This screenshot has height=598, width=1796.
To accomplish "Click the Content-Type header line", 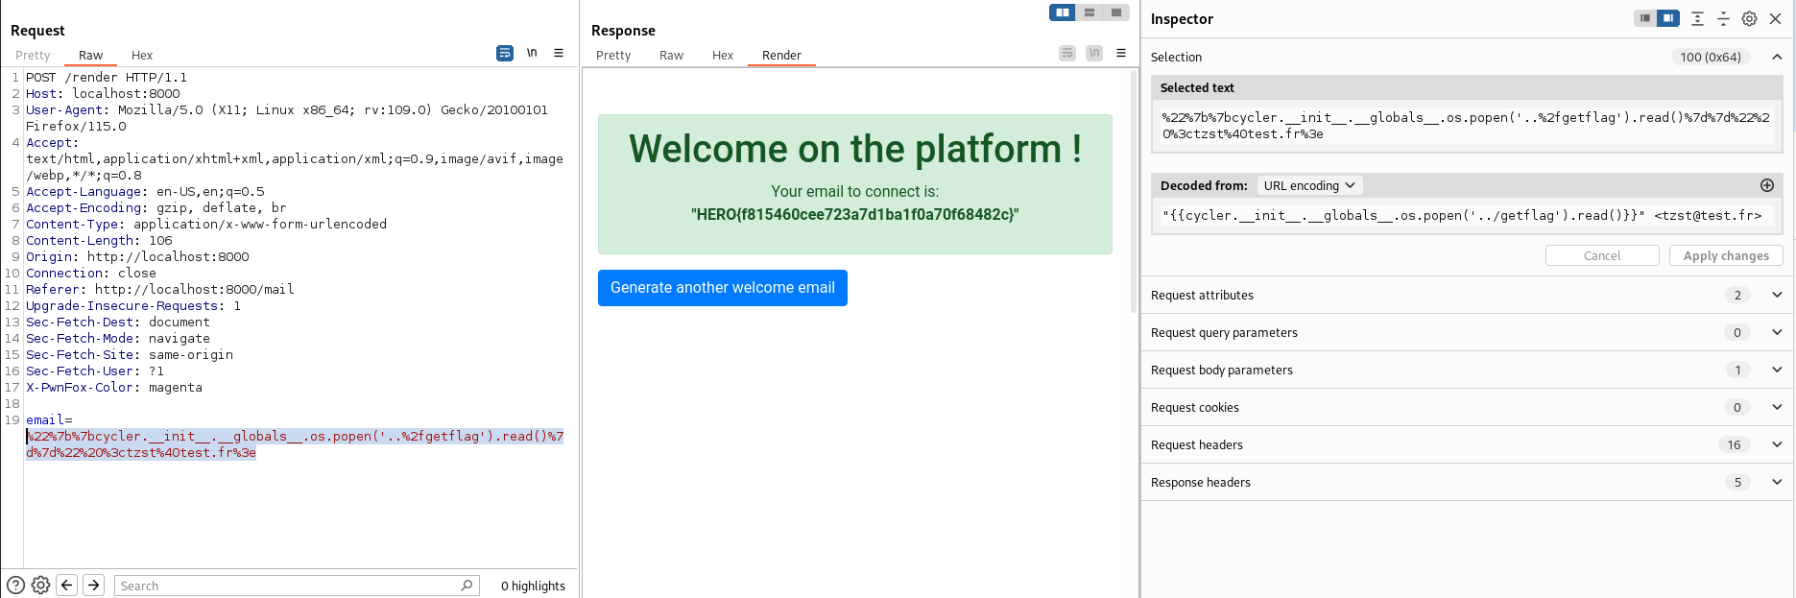I will (x=206, y=225).
